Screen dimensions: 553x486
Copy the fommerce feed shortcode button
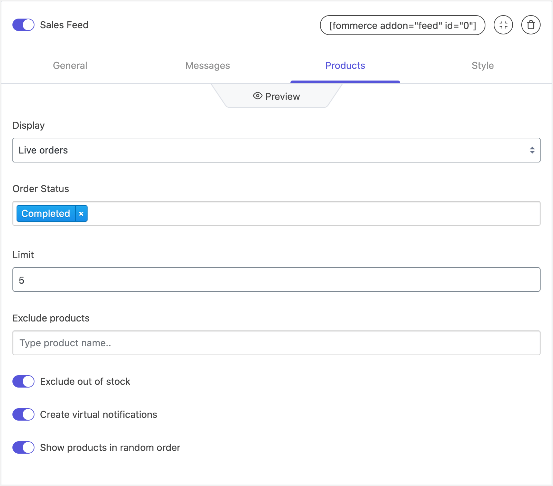pyautogui.click(x=403, y=25)
